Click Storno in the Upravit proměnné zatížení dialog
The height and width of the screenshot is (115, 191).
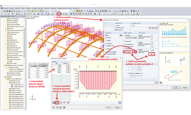coord(117,107)
